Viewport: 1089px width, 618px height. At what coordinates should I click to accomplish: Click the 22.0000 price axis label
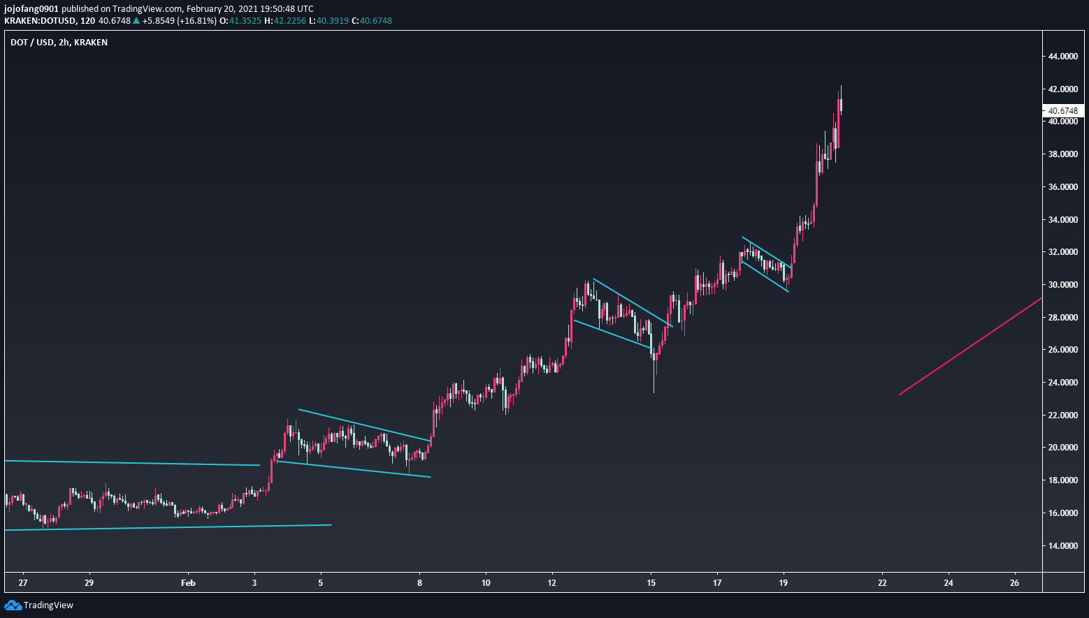(1063, 415)
